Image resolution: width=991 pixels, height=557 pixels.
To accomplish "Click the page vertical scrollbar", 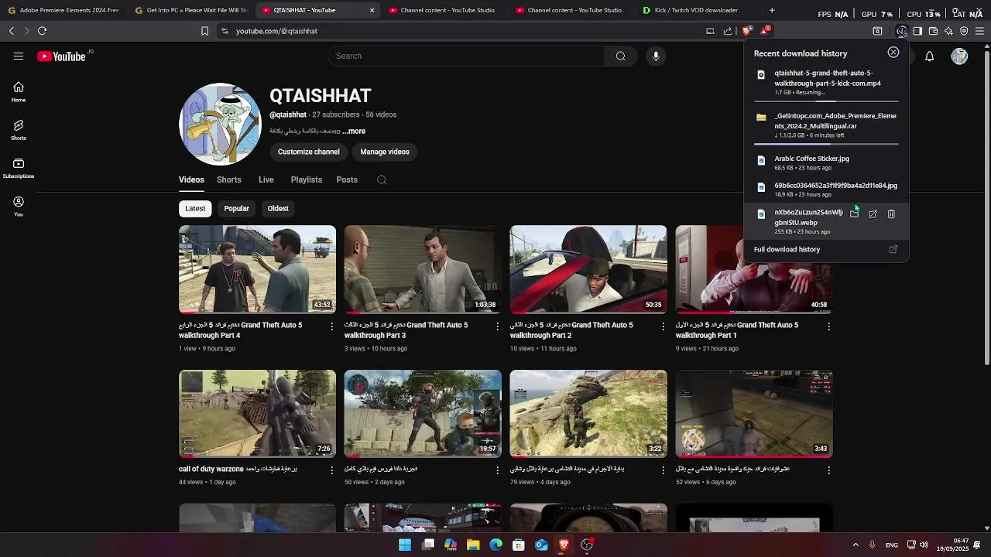I will (986, 209).
